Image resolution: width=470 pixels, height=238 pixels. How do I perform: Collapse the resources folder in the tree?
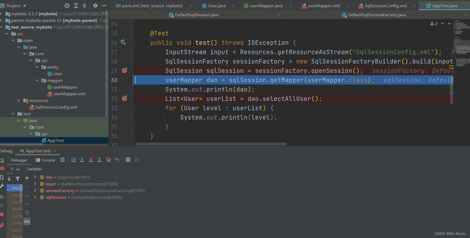[19, 100]
